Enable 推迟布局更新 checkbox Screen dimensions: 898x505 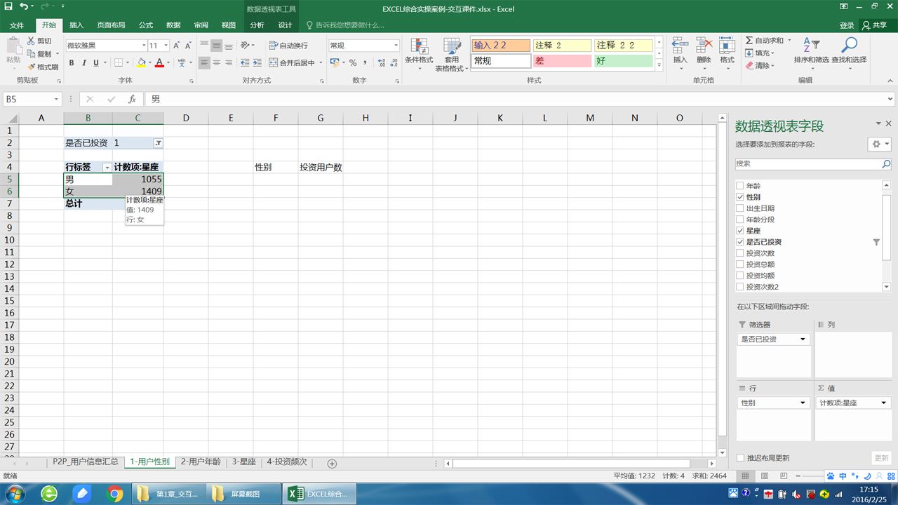[740, 458]
